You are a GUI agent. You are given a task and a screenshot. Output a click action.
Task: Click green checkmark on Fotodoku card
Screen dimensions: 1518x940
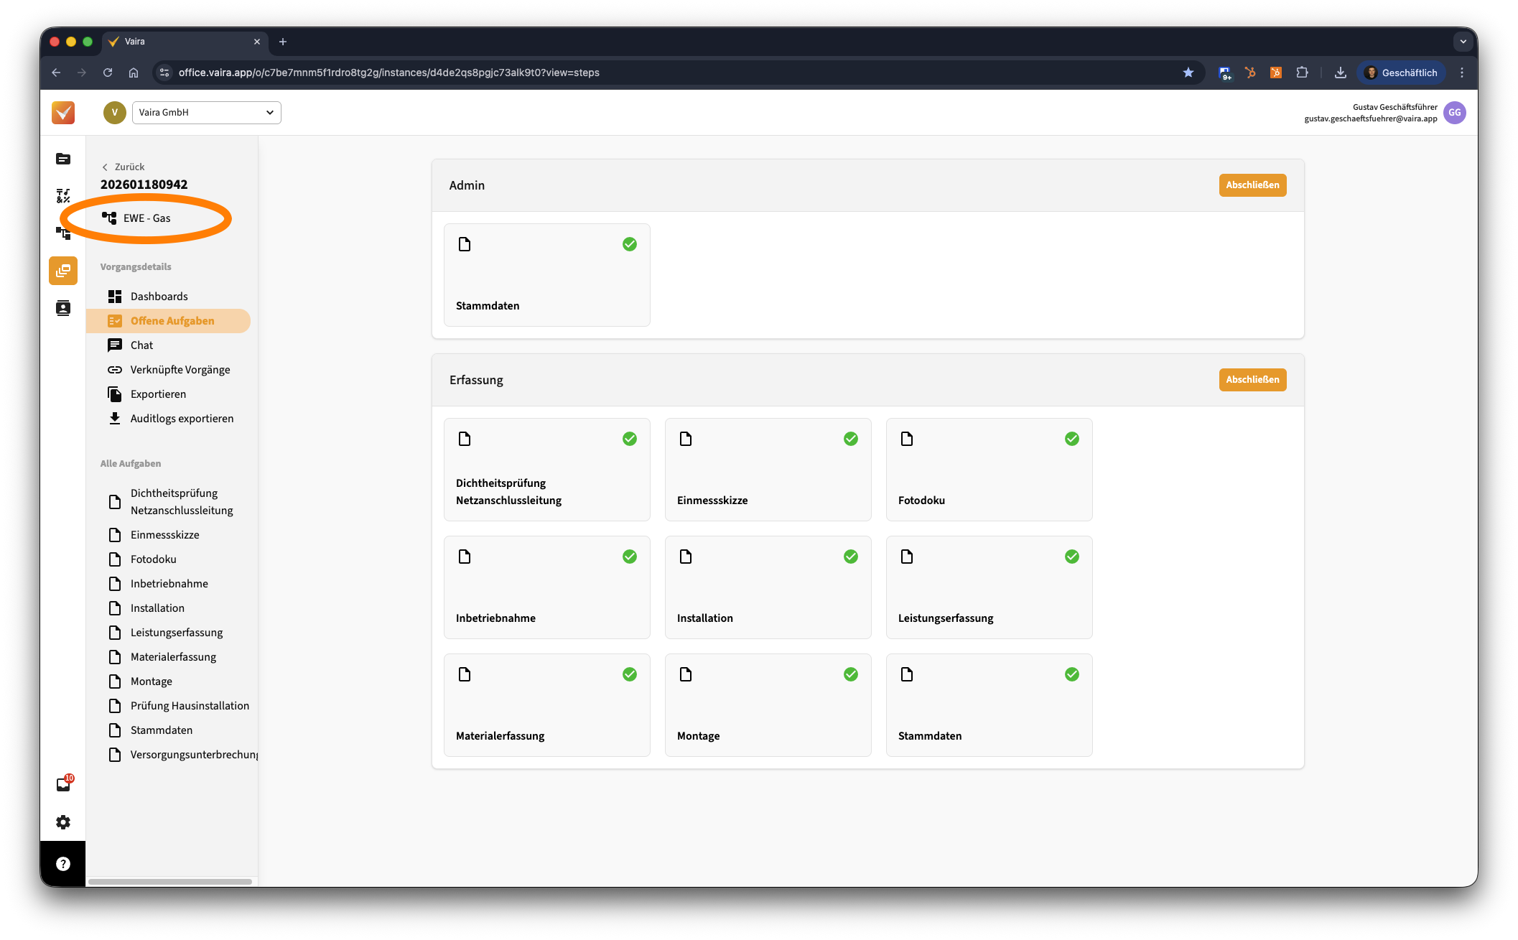click(x=1071, y=439)
